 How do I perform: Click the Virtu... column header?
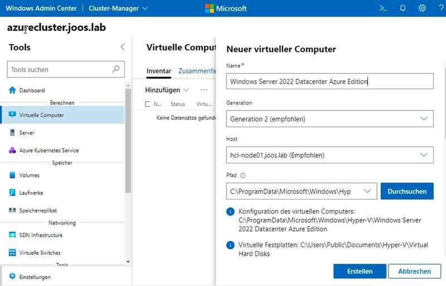tap(204, 104)
